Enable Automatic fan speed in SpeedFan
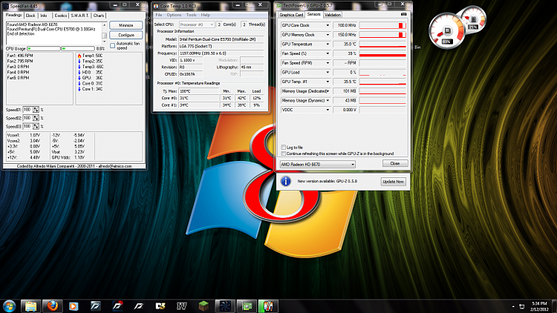Viewport: 557px width, 313px height. tap(113, 46)
